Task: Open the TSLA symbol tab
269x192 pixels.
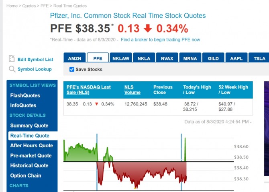Action: (259, 58)
